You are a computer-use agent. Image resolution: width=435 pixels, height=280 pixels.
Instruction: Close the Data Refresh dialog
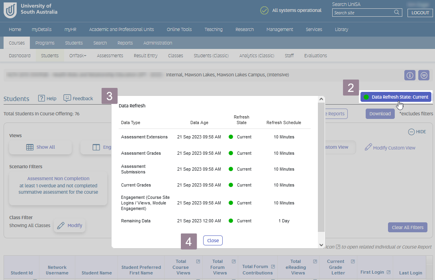[213, 241]
